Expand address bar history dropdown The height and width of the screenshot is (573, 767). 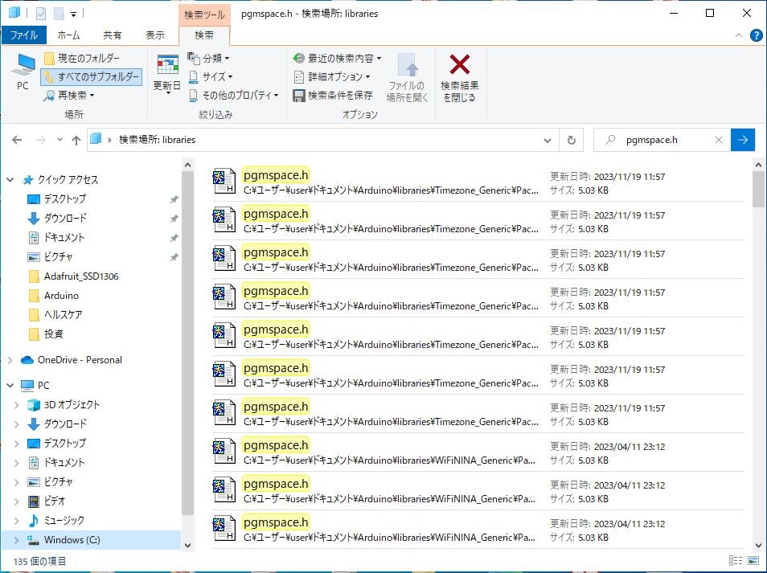click(x=548, y=141)
